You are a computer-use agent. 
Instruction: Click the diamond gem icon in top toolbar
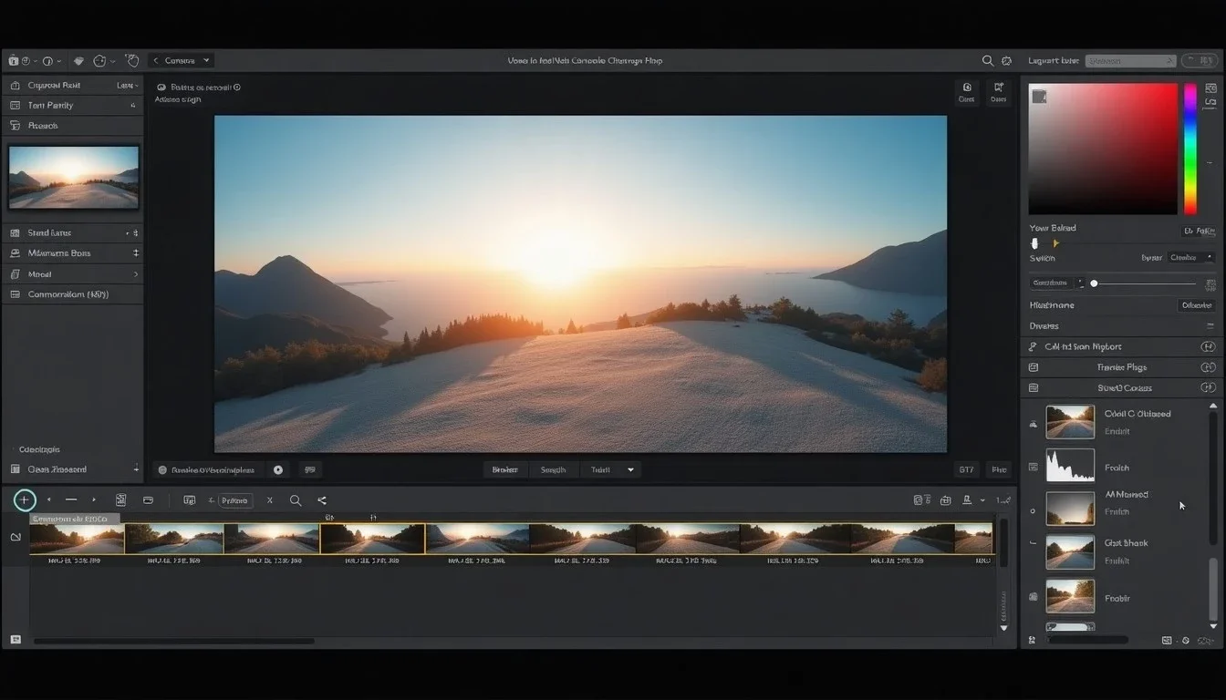point(78,61)
